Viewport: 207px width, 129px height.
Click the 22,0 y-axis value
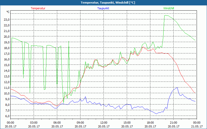(7, 25)
